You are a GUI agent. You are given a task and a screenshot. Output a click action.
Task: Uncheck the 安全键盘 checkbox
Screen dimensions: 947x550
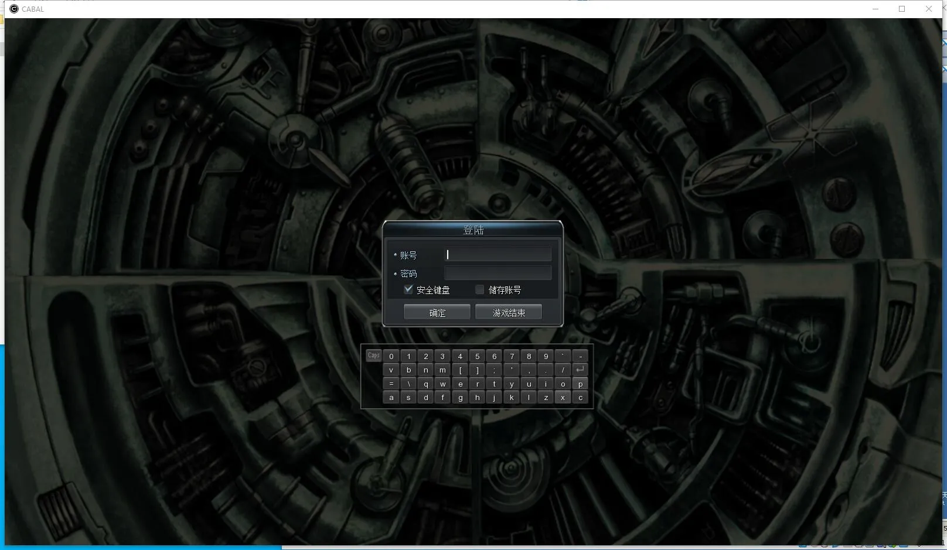click(x=408, y=289)
